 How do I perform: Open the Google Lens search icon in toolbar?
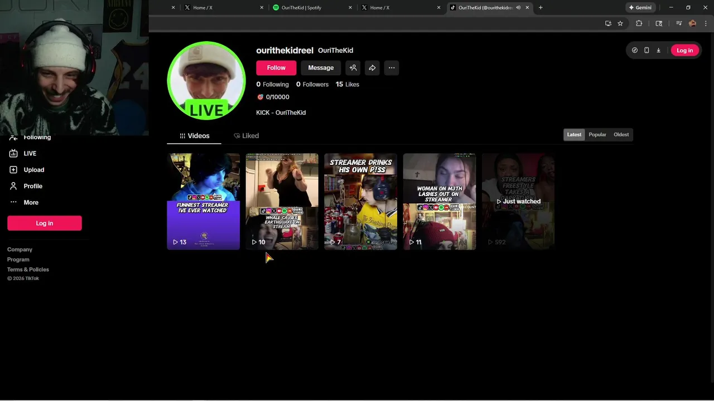click(659, 23)
